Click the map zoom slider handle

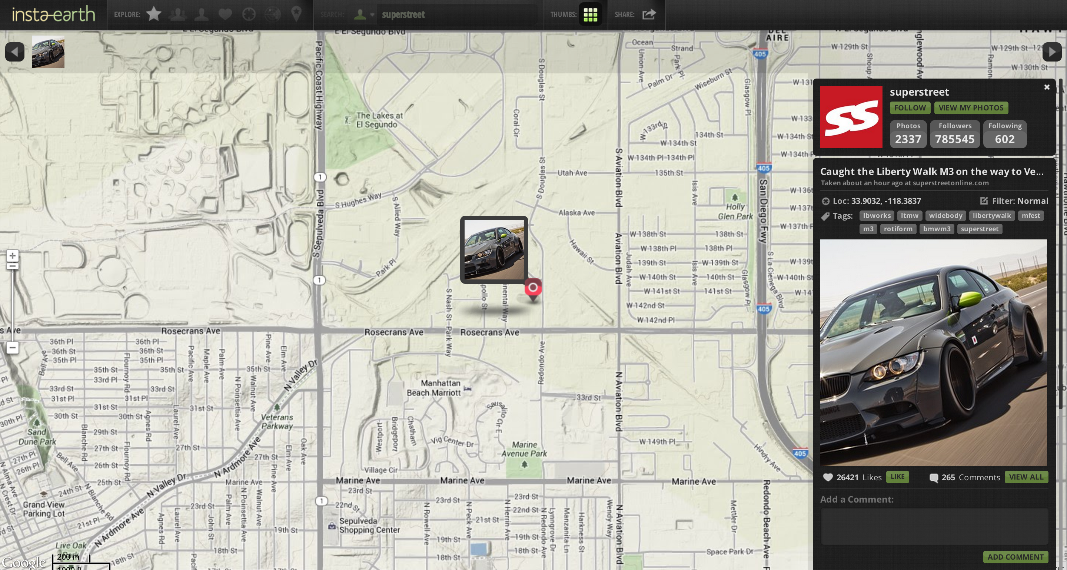click(x=13, y=266)
